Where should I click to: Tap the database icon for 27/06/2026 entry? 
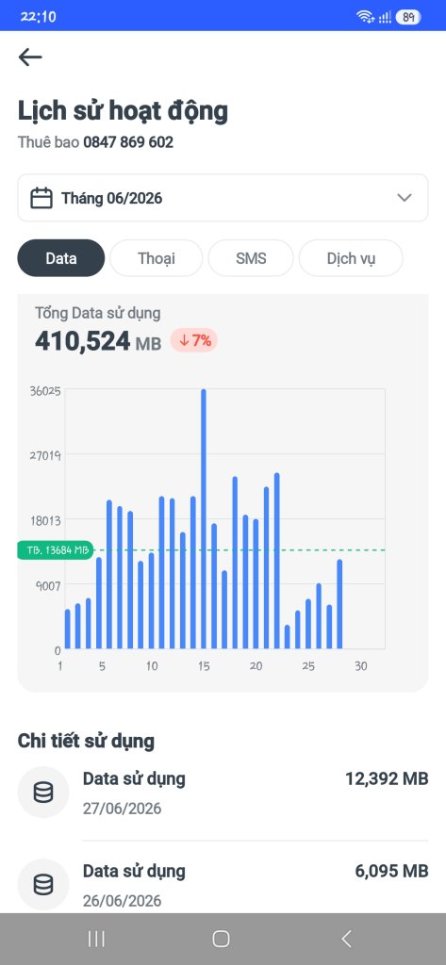click(x=43, y=792)
